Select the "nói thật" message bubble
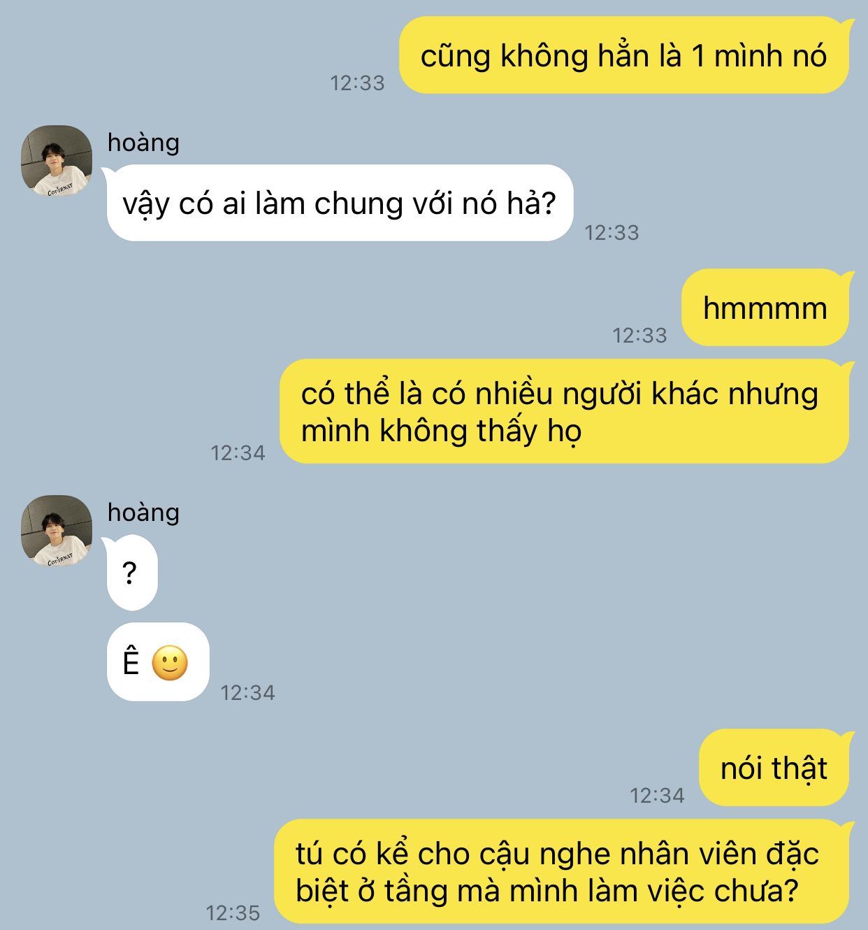Screen dimensions: 868x930 tap(774, 768)
